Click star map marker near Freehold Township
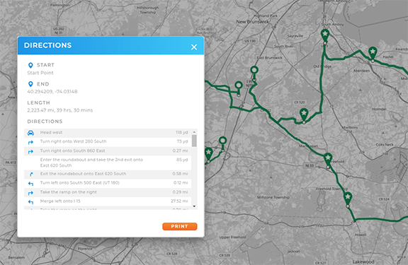Image resolution: width=408 pixels, height=265 pixels. click(x=348, y=199)
